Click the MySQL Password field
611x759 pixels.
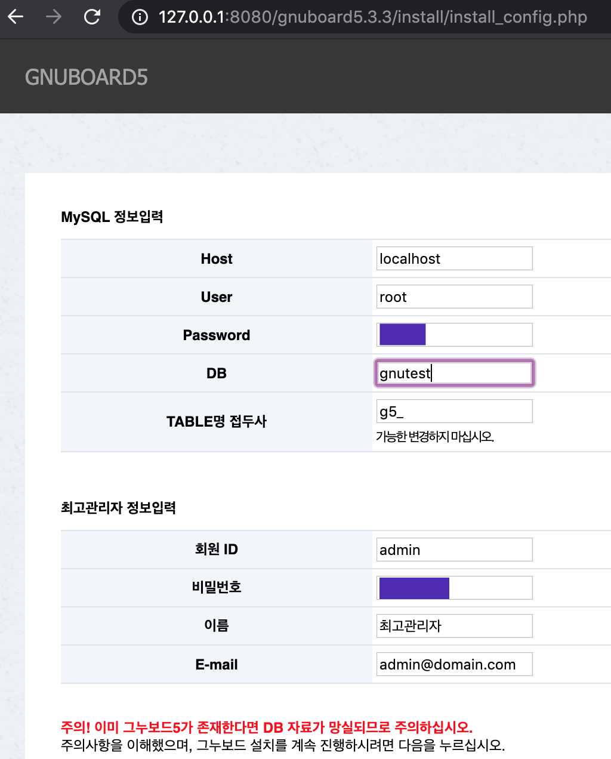tap(454, 335)
